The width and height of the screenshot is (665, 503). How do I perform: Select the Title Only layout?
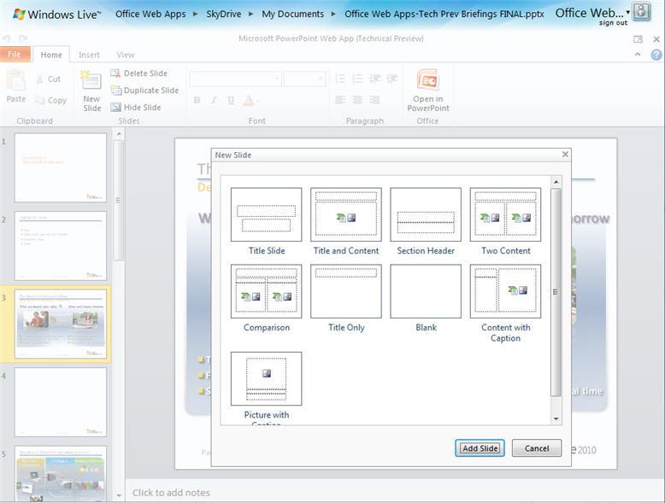[x=346, y=291]
